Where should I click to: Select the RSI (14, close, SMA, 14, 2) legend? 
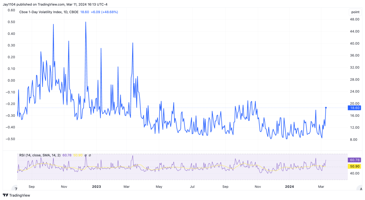pyautogui.click(x=40, y=155)
